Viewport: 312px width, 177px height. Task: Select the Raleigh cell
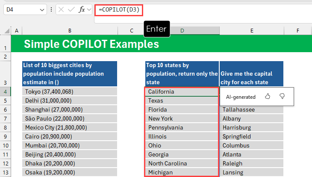click(251, 163)
